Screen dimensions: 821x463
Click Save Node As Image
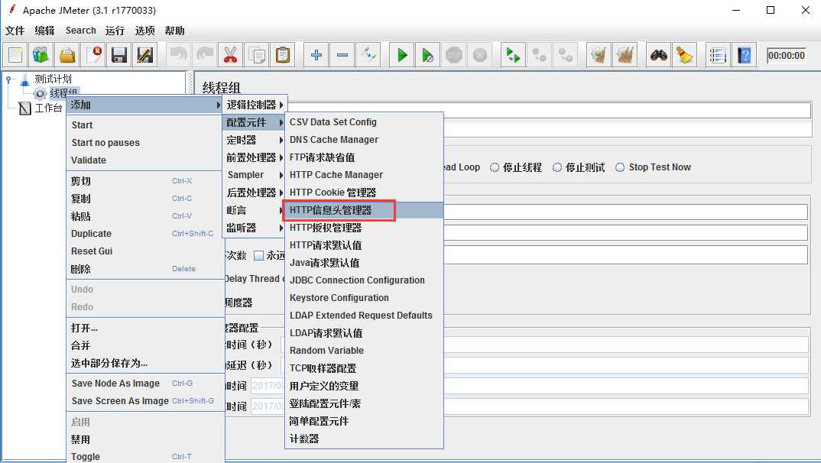(145, 384)
